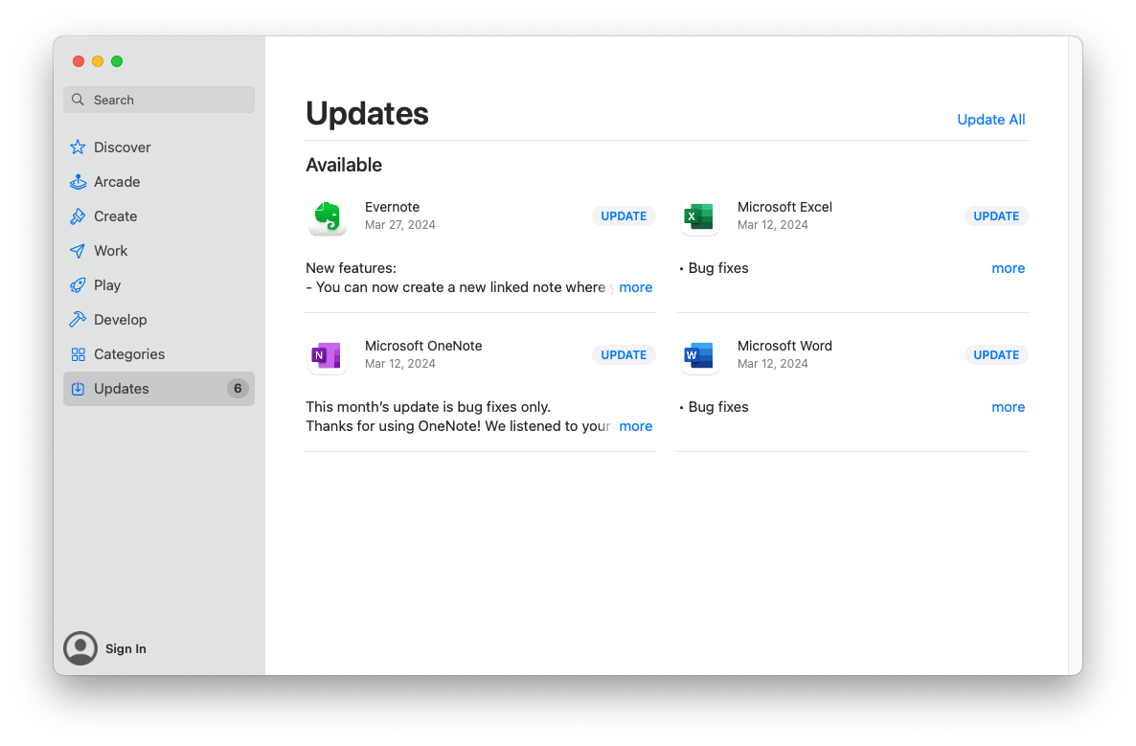Expand Microsoft Word bug fixes details
The image size is (1136, 746).
1008,407
